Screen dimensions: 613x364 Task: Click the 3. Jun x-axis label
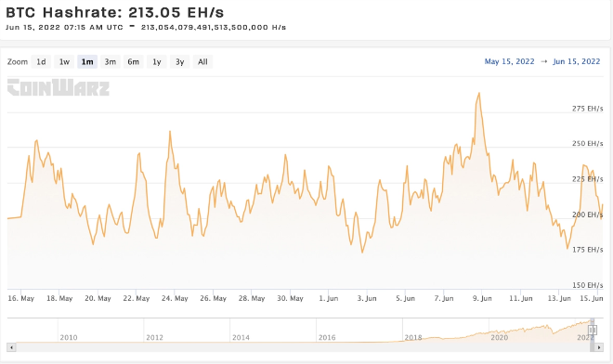(367, 298)
